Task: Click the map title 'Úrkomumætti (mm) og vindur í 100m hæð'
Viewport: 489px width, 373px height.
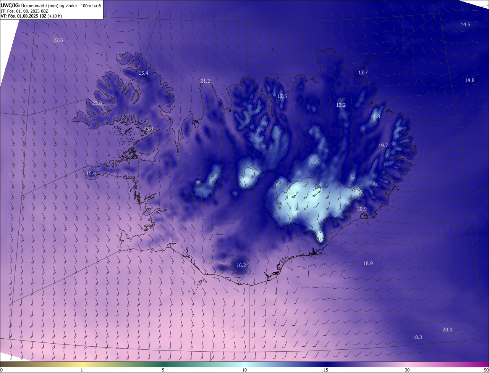Action: coord(61,5)
